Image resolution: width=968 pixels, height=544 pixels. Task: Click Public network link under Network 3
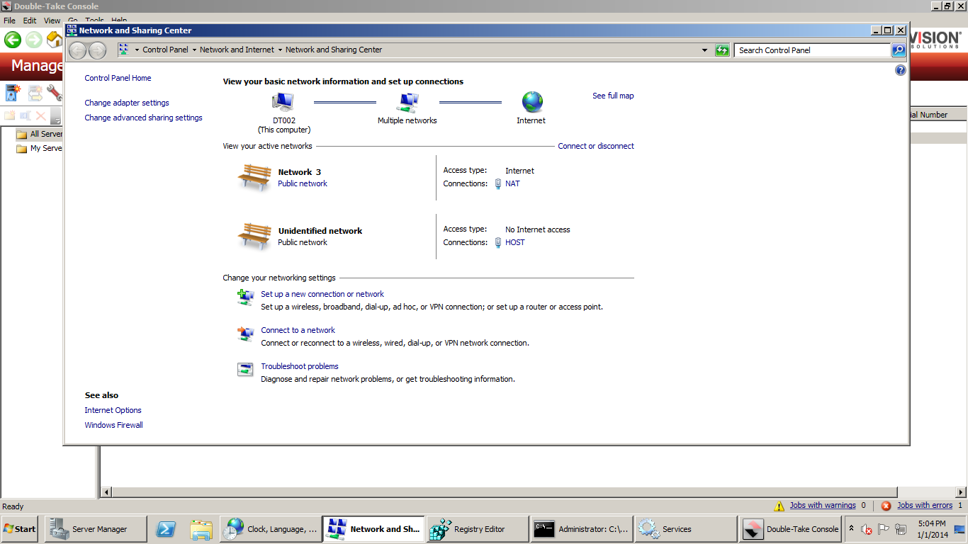click(303, 183)
